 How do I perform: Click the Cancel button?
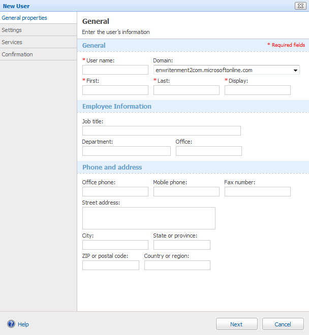pyautogui.click(x=283, y=324)
